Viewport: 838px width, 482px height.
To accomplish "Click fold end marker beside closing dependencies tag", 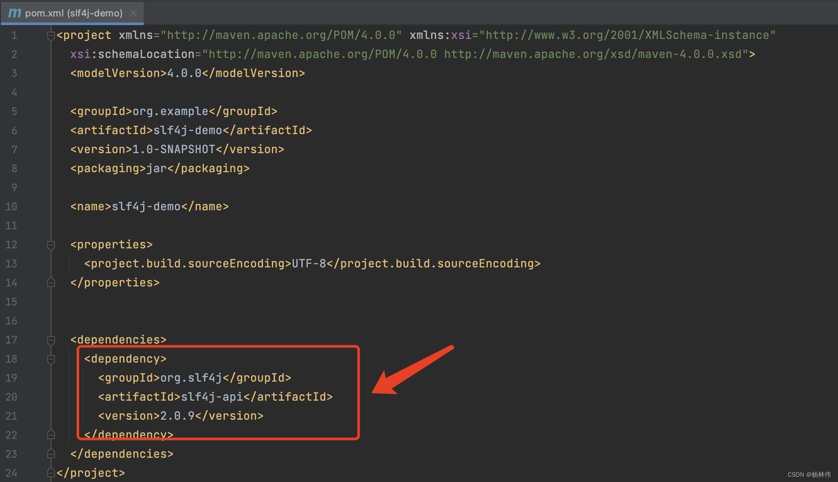I will point(51,454).
